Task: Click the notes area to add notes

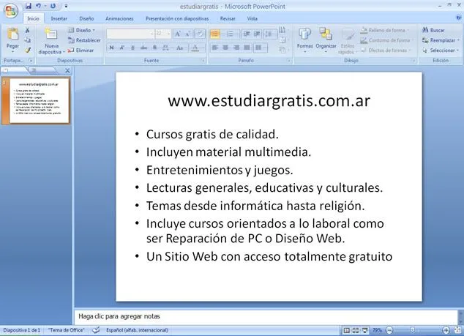Action: [266, 316]
